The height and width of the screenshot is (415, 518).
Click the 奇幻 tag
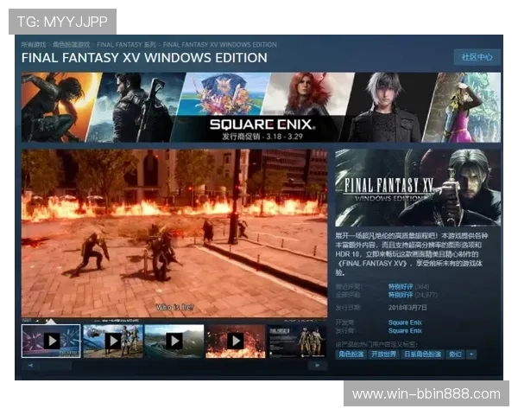[455, 354]
